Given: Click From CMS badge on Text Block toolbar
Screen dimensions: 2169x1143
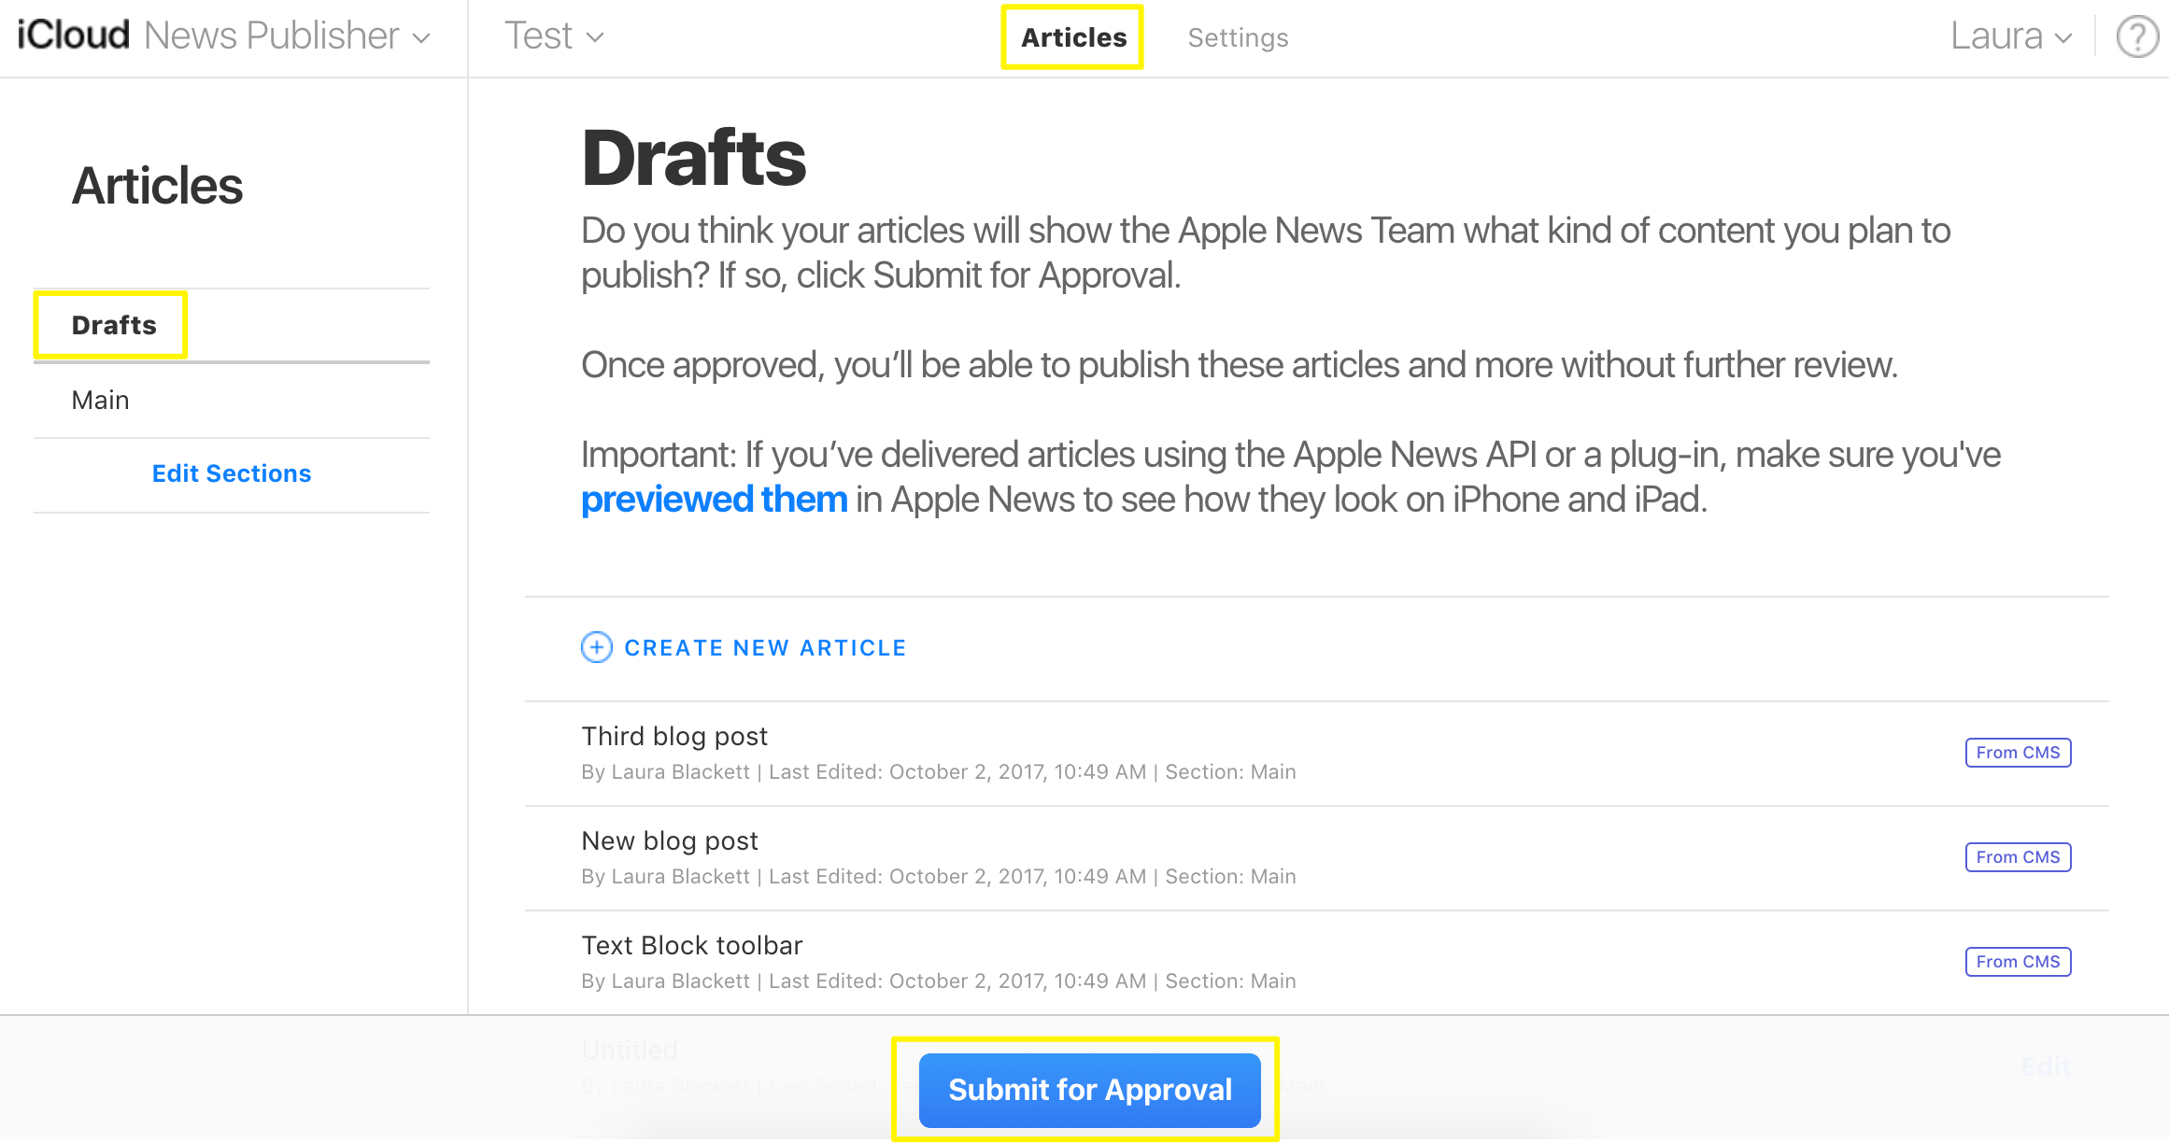Looking at the screenshot, I should click(x=2018, y=962).
